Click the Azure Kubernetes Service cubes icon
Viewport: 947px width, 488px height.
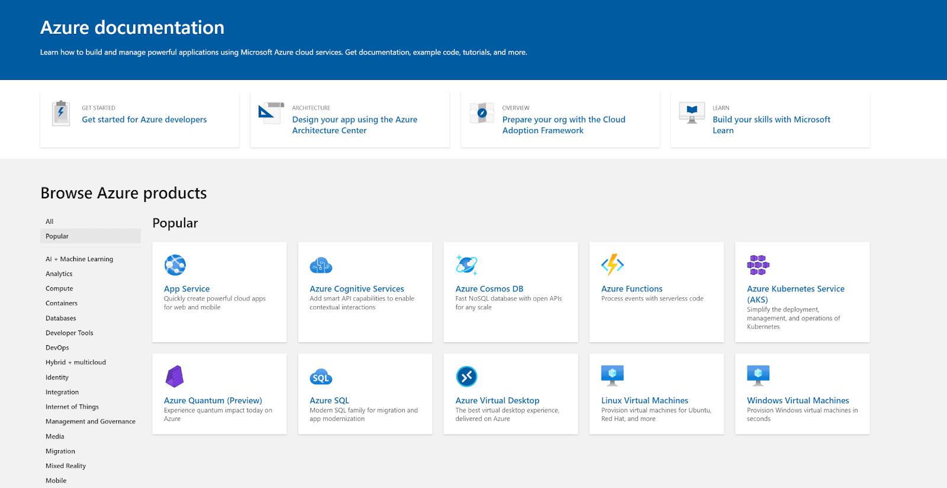[758, 265]
